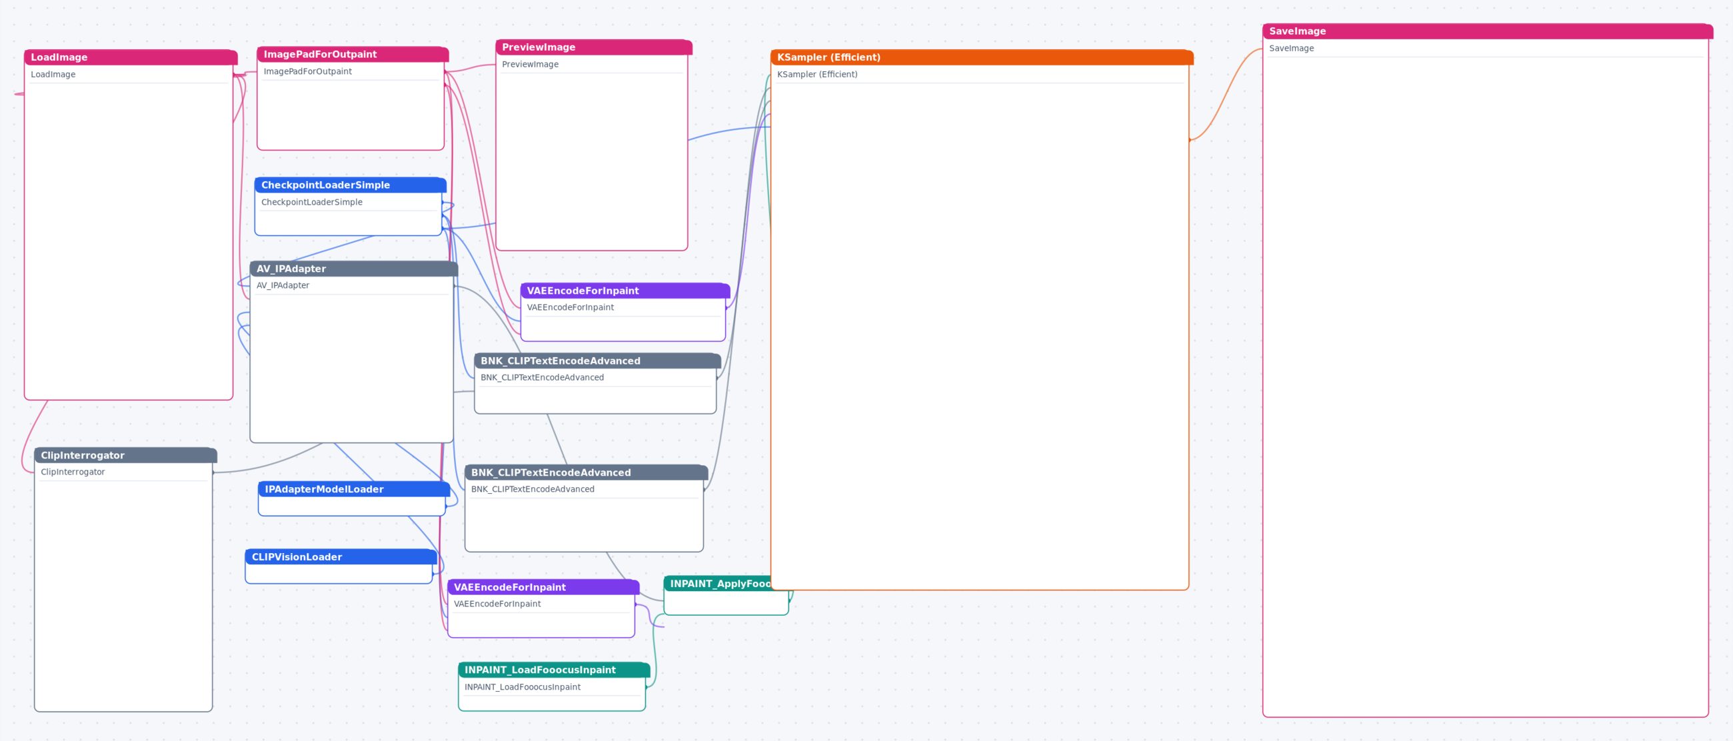Image resolution: width=1733 pixels, height=741 pixels.
Task: Click the 'LoadImage' subtitle text in body
Action: coord(53,75)
